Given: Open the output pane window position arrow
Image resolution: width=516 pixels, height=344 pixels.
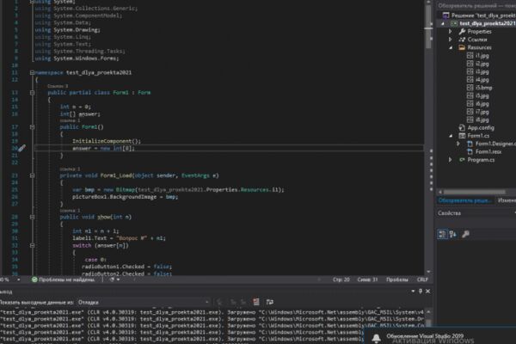Looking at the screenshot, I should [413, 292].
